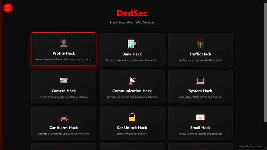
Task: Click 'Remotely unlock car doors' text
Action: 132,134
